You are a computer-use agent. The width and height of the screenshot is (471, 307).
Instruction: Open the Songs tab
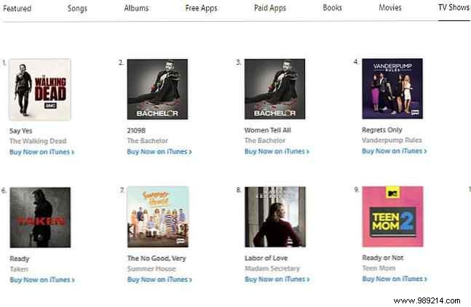click(77, 8)
